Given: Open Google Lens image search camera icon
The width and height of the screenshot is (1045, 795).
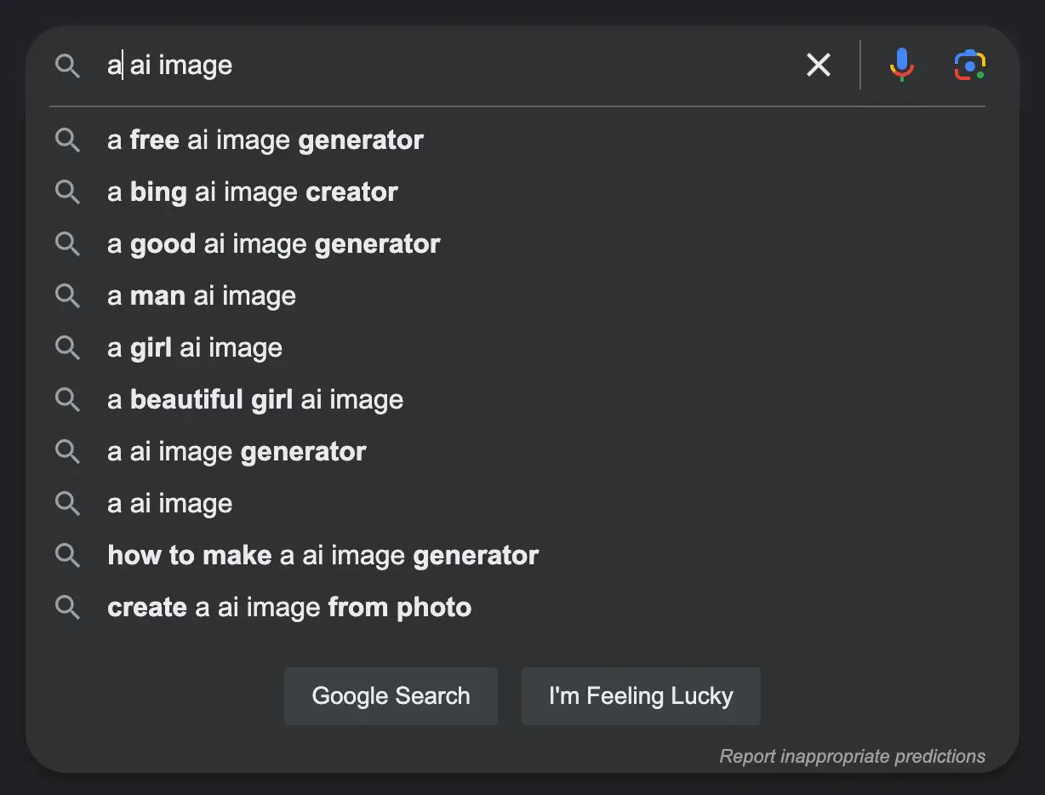Looking at the screenshot, I should [969, 65].
